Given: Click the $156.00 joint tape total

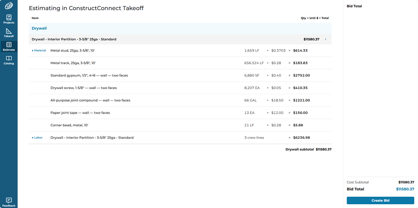Looking at the screenshot, I should (300, 113).
